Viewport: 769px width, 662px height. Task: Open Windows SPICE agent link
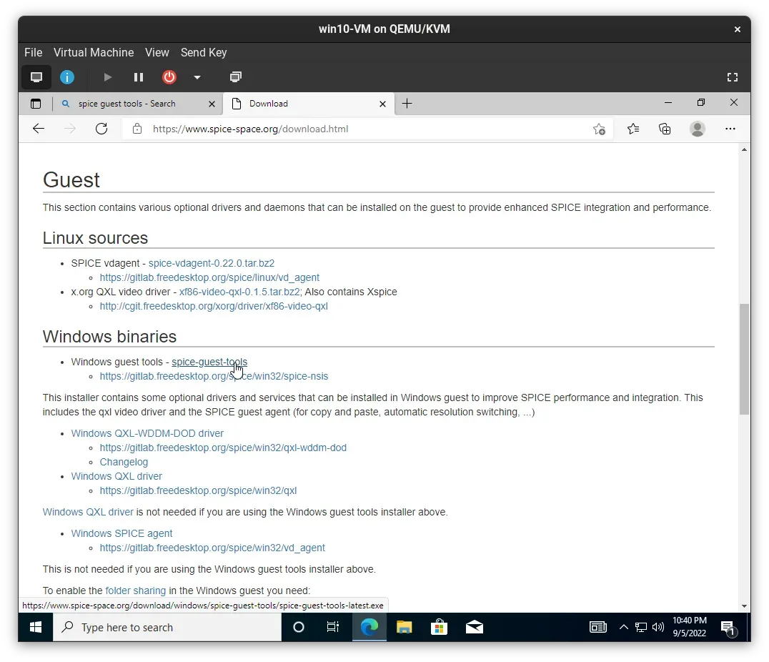(121, 533)
